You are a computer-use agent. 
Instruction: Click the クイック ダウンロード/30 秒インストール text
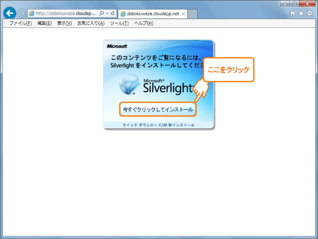click(x=158, y=125)
